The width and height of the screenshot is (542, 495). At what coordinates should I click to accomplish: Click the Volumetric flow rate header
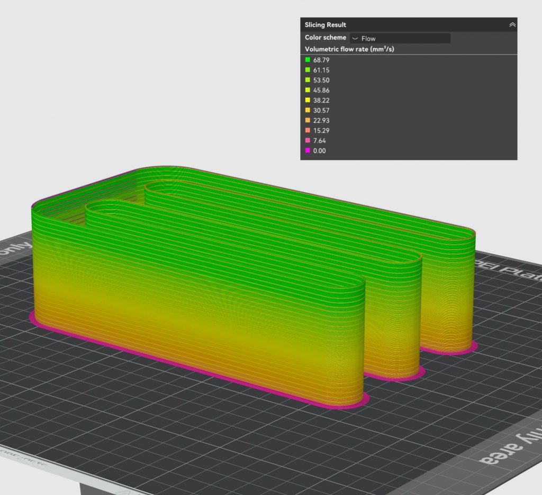pos(349,49)
